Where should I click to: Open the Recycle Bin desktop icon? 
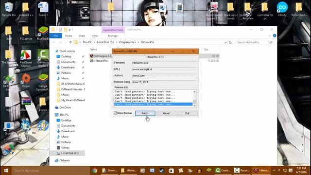[9, 9]
